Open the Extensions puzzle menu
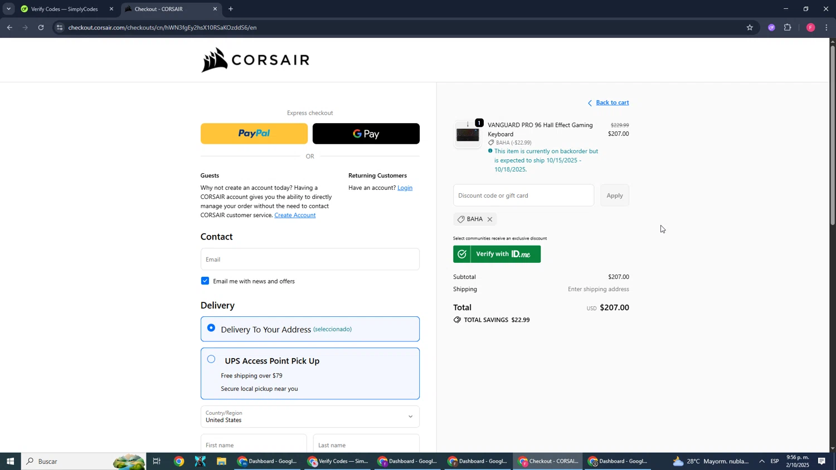 [x=788, y=27]
